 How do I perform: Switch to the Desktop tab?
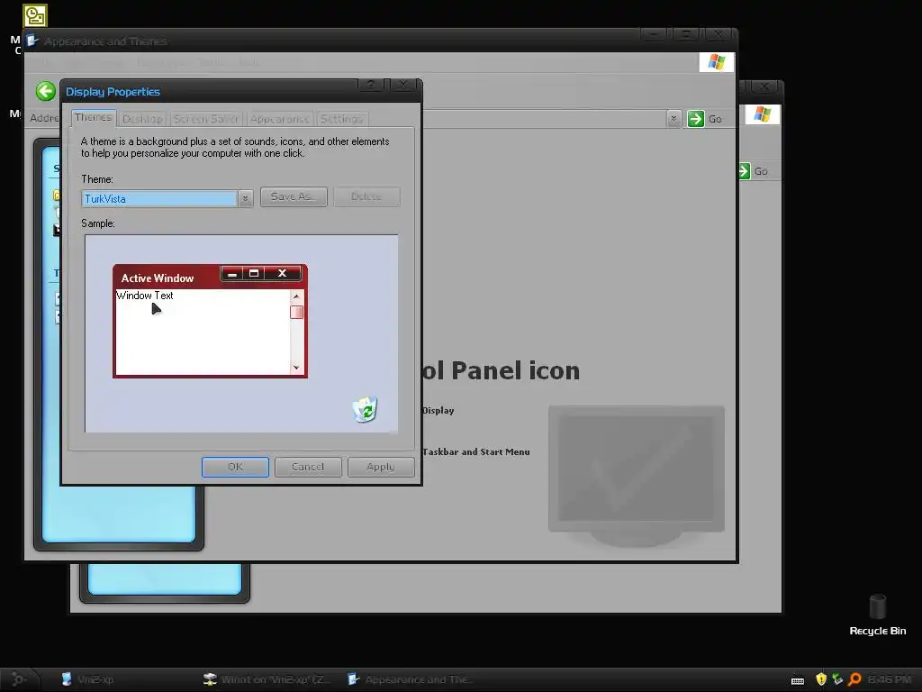[x=142, y=119]
